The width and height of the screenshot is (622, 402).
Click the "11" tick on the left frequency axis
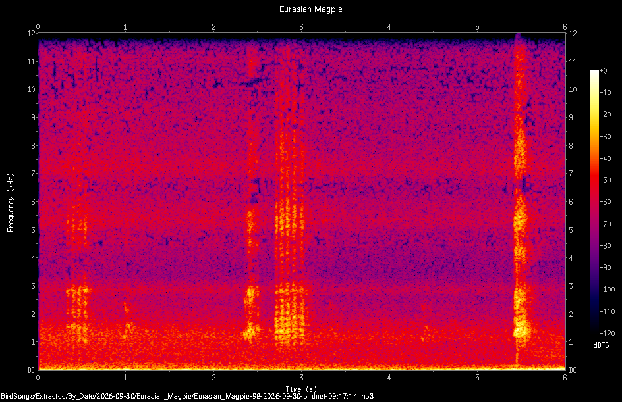click(x=31, y=61)
